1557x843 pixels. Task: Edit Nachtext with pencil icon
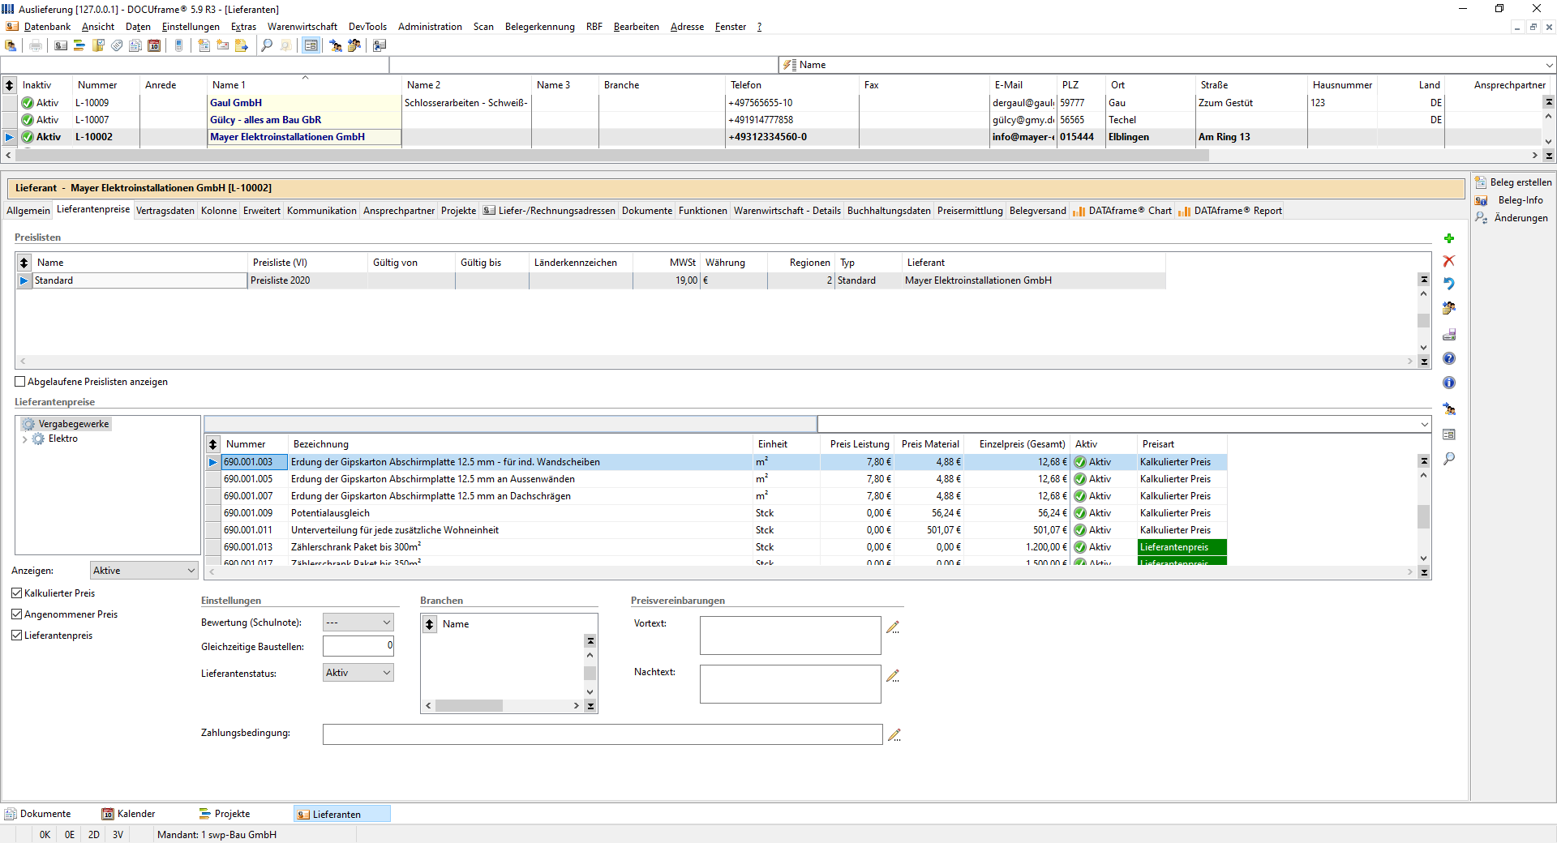893,676
